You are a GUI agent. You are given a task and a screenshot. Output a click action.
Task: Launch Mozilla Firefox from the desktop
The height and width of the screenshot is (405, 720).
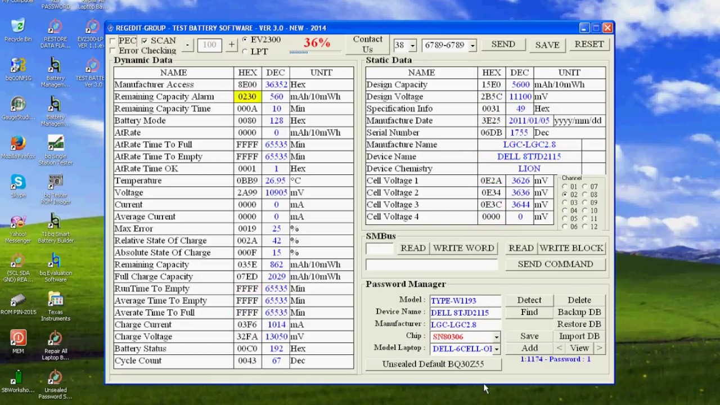pyautogui.click(x=18, y=147)
